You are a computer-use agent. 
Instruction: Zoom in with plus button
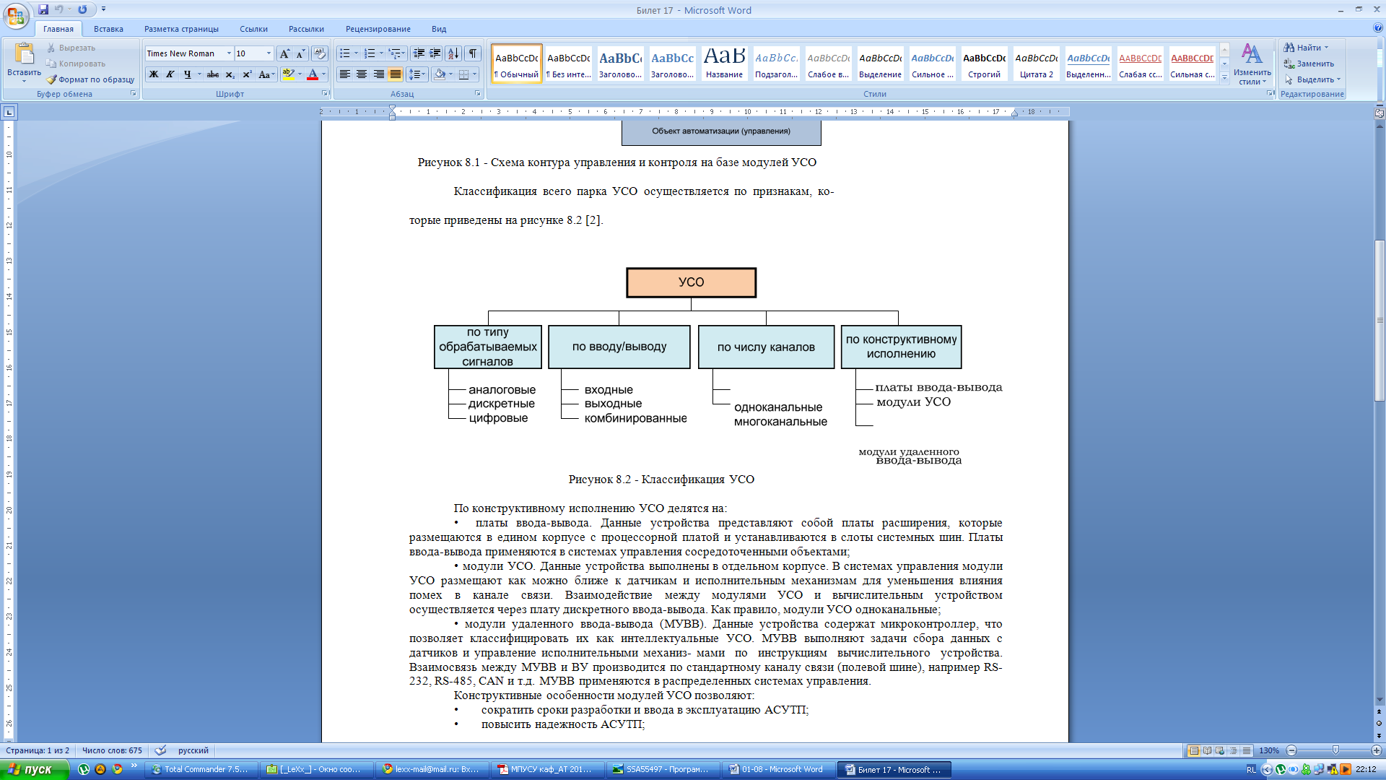coord(1377,751)
